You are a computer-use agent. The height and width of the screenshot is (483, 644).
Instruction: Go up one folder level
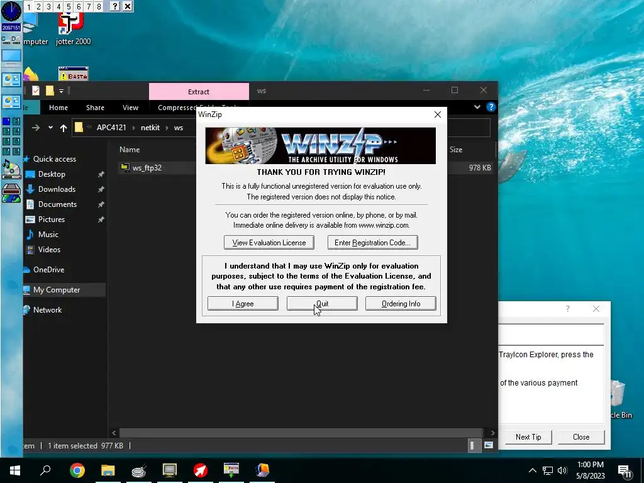64,128
